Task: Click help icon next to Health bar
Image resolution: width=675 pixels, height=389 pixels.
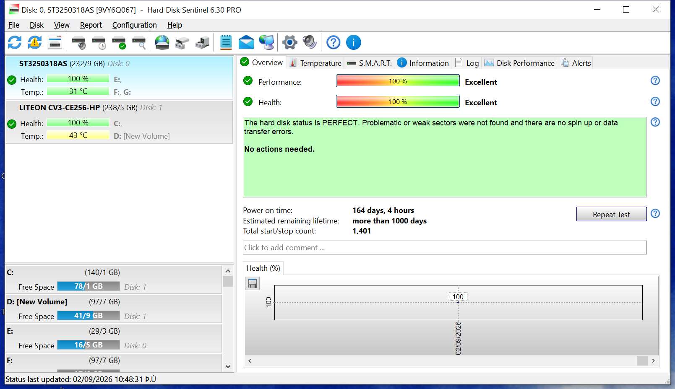Action: point(655,101)
